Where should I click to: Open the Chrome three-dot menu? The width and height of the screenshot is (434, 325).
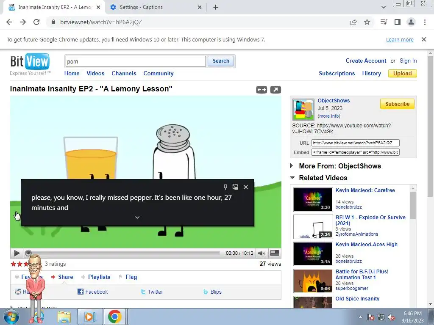425,22
